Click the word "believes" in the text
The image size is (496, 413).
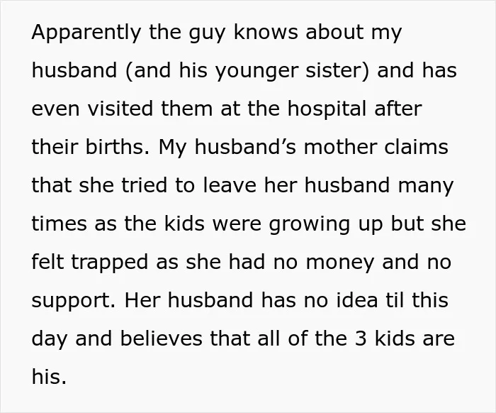pos(161,338)
